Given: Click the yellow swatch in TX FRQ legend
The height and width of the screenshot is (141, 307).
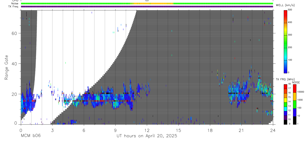Looking at the screenshot, I should tap(285, 99).
